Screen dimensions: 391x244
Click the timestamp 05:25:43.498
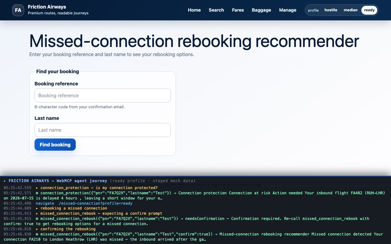17,203
